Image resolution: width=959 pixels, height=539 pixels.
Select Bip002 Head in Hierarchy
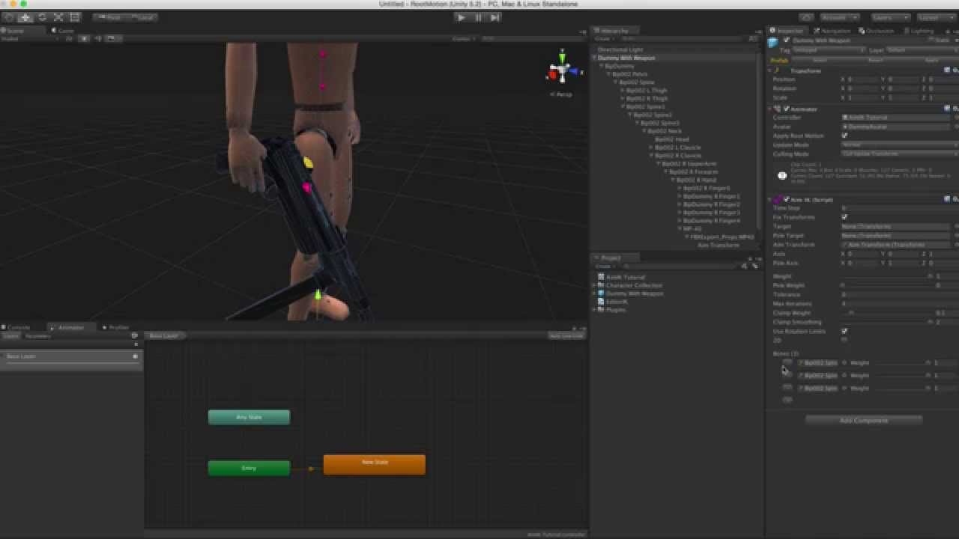pos(672,139)
